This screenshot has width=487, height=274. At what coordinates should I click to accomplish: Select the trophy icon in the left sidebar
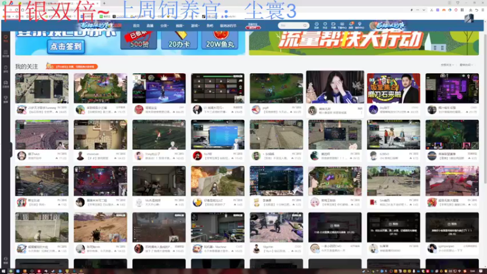[x=5, y=98]
